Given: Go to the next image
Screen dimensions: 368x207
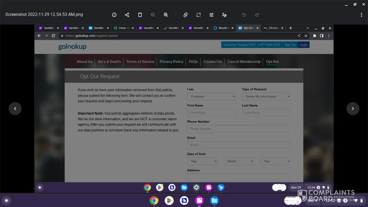Looking at the screenshot, I should [353, 109].
